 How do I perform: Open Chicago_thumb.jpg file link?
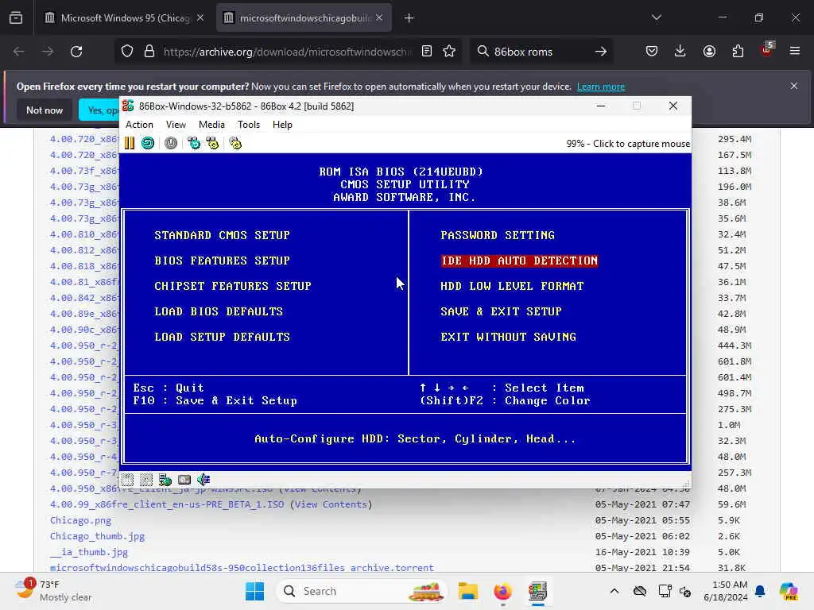click(97, 536)
